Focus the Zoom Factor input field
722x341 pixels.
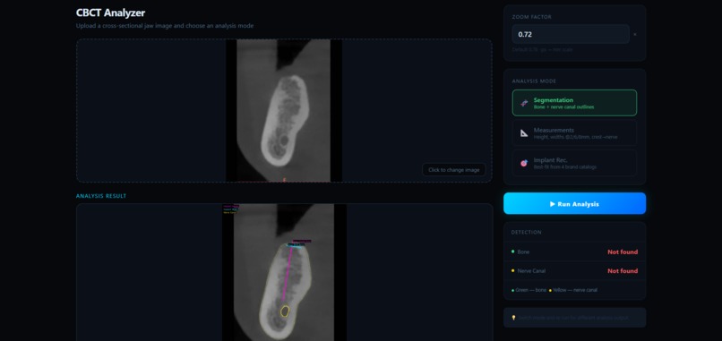571,34
